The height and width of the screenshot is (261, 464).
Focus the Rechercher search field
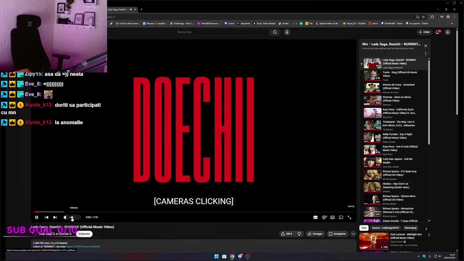pos(221,32)
